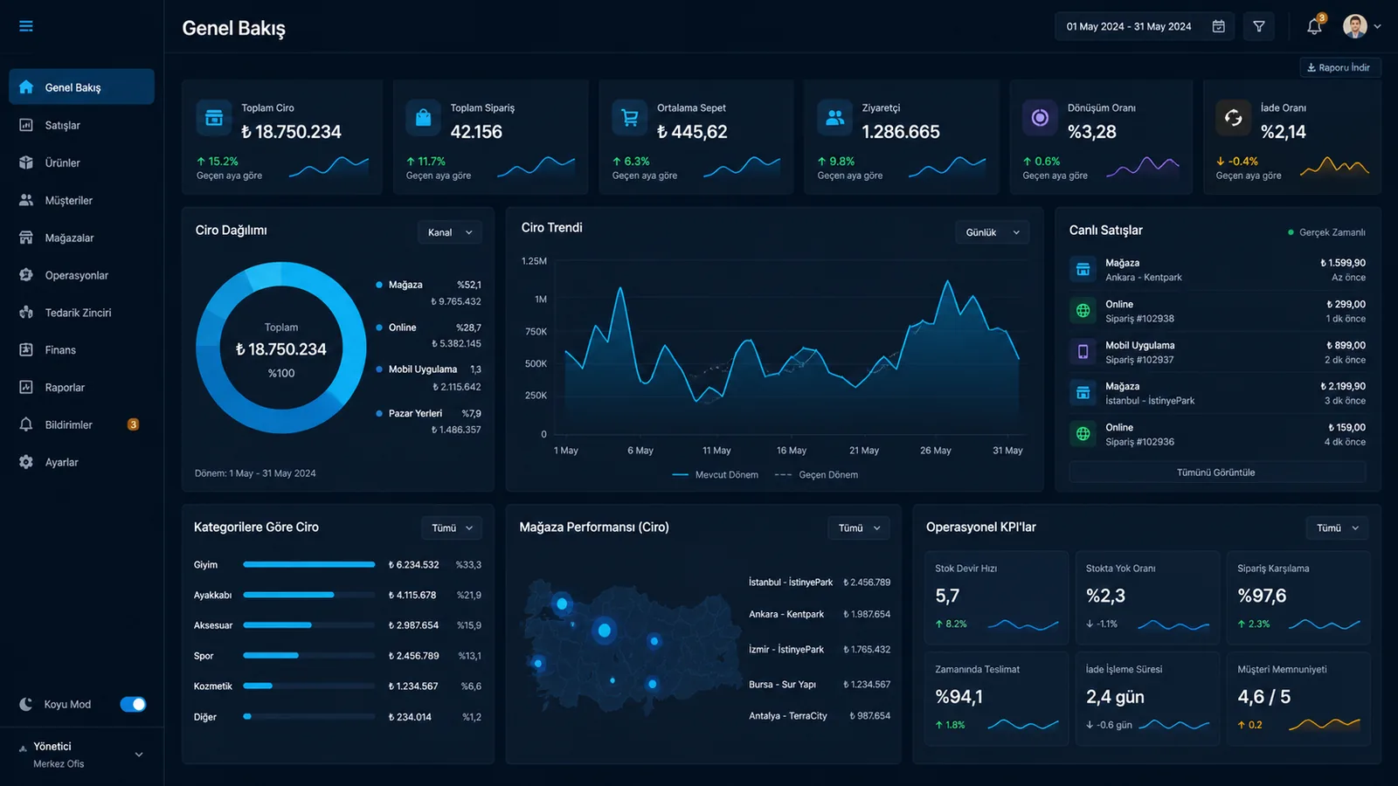Click the Raporu İndir button
This screenshot has width=1398, height=786.
(x=1339, y=67)
